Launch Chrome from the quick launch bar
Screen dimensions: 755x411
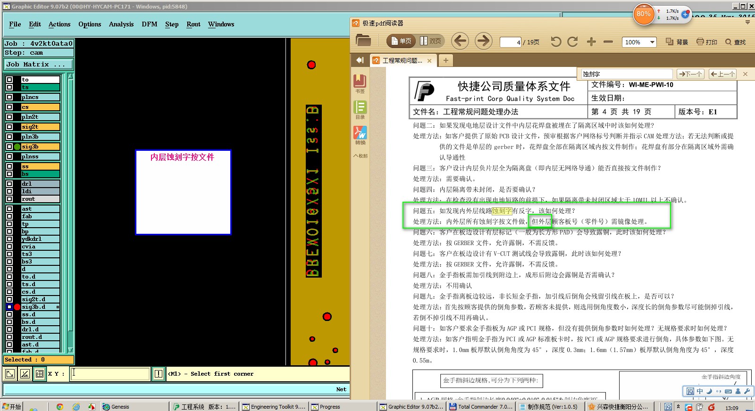pos(60,406)
